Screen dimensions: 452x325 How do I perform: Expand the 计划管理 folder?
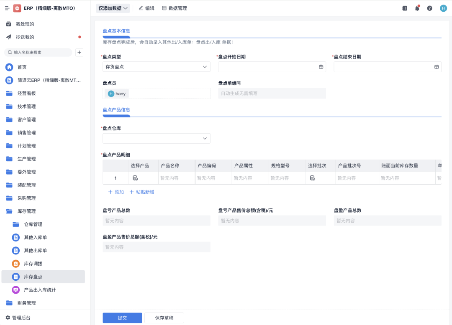tap(43, 145)
